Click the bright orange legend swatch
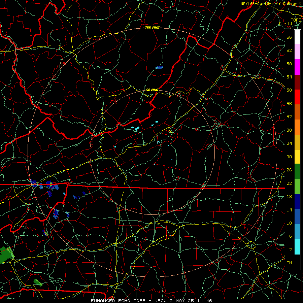303x303 pixels. click(x=297, y=127)
